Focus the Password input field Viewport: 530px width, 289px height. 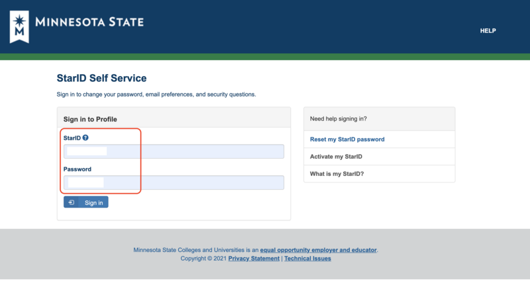point(174,182)
